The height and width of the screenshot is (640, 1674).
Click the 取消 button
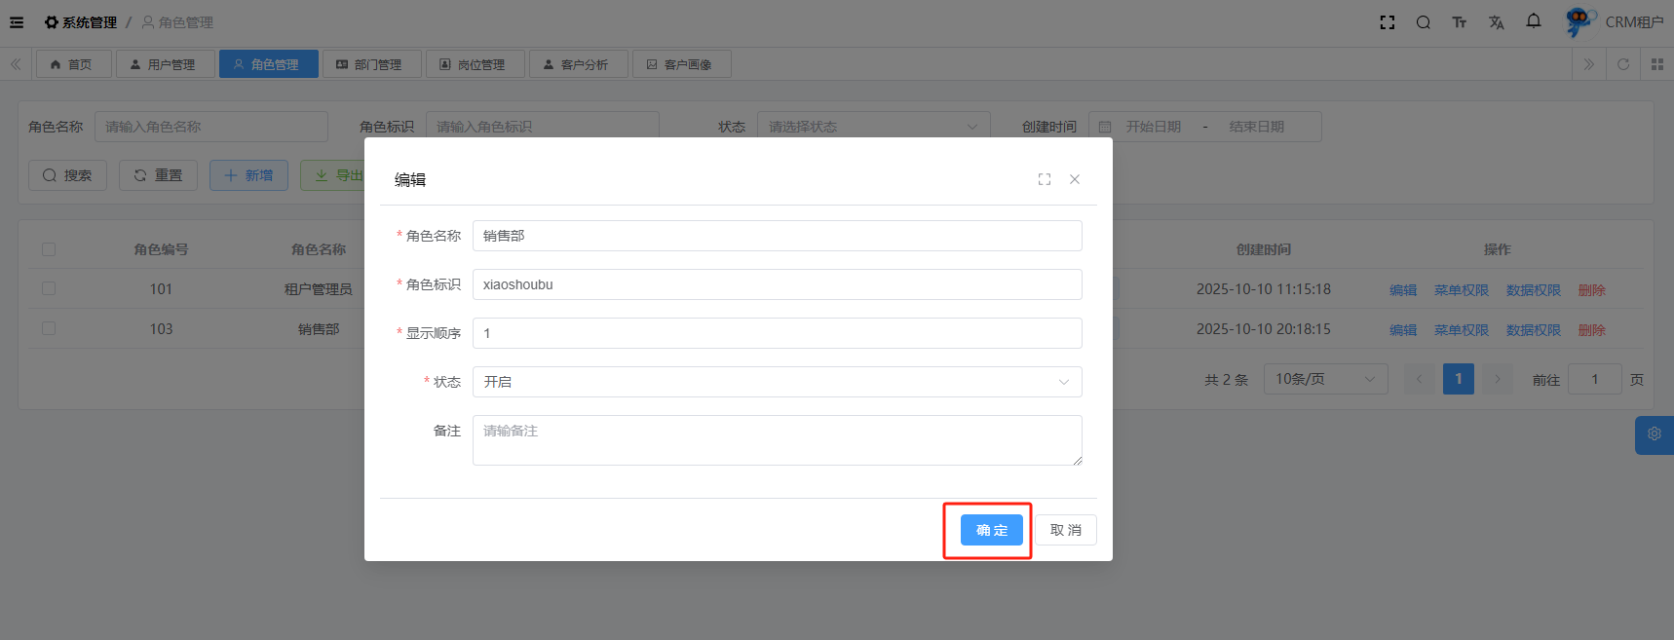click(1065, 530)
